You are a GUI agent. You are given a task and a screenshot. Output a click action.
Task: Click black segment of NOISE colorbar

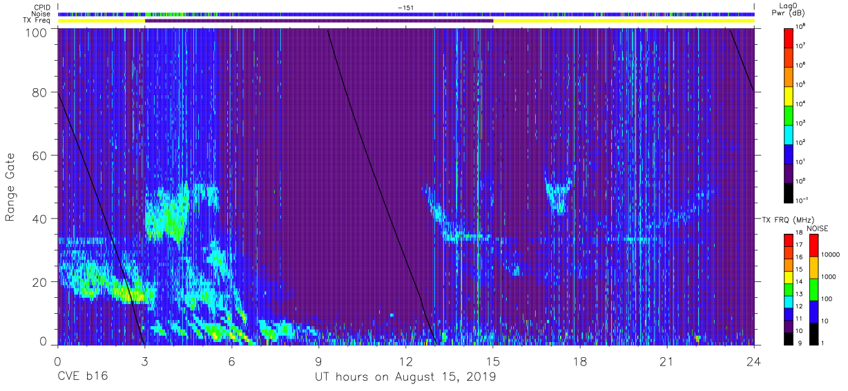tap(813, 334)
